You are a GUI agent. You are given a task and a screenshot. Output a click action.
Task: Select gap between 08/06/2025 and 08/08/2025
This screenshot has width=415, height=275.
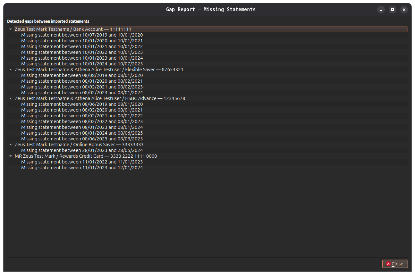pyautogui.click(x=214, y=139)
